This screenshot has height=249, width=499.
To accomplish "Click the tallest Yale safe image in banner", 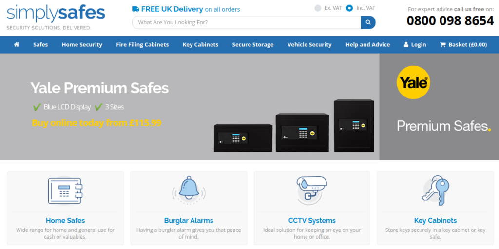I will tap(354, 125).
